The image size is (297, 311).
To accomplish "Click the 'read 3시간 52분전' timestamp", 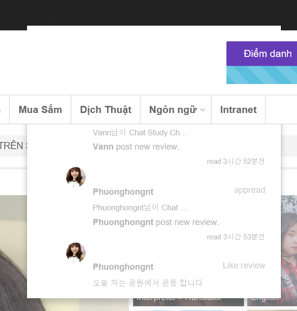I will [235, 161].
